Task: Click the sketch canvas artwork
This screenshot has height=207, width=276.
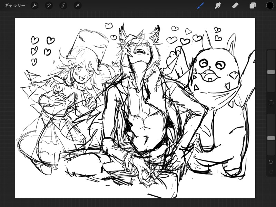Action: (135, 108)
